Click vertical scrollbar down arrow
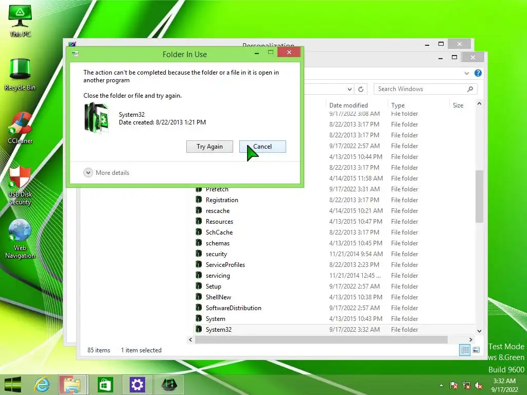The width and height of the screenshot is (527, 395). coord(479,331)
